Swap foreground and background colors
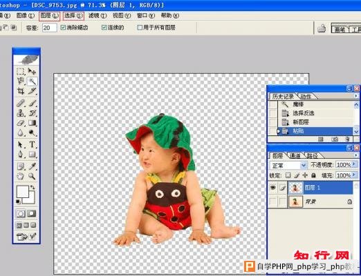This screenshot has width=361, height=276. tap(33, 188)
